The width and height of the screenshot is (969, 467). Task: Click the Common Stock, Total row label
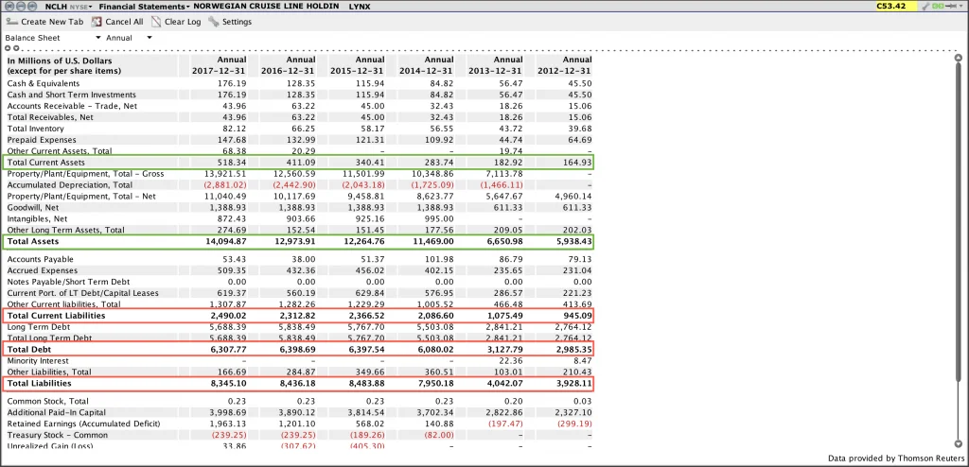point(47,401)
